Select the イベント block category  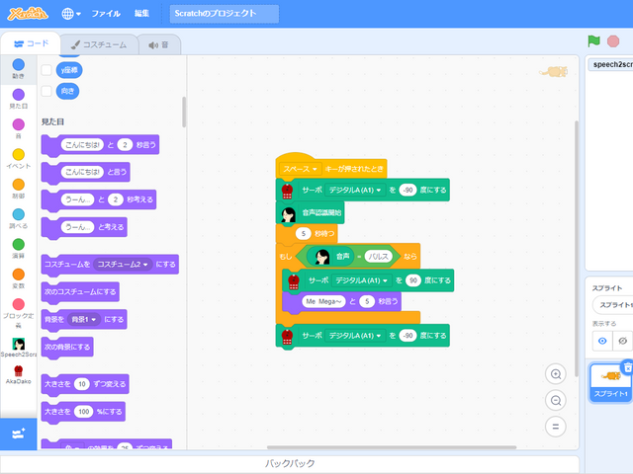[19, 158]
